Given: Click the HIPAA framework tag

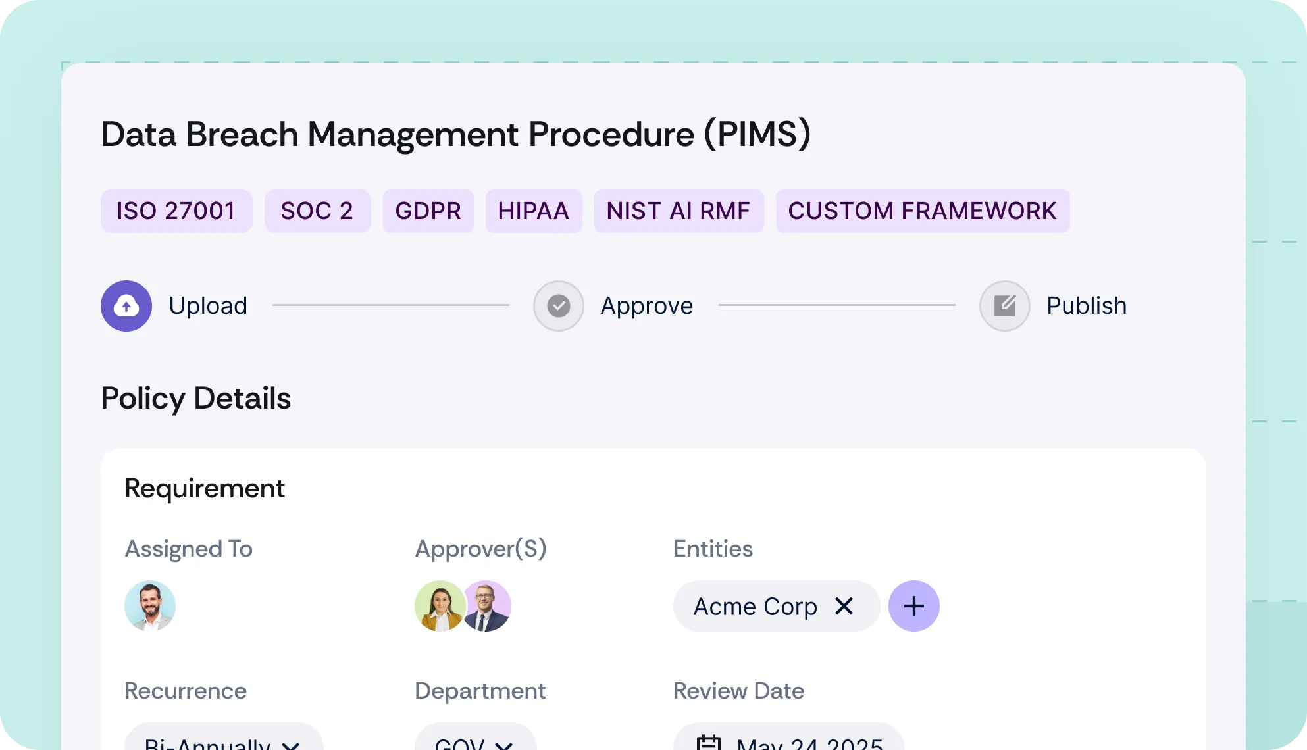Looking at the screenshot, I should pos(533,211).
